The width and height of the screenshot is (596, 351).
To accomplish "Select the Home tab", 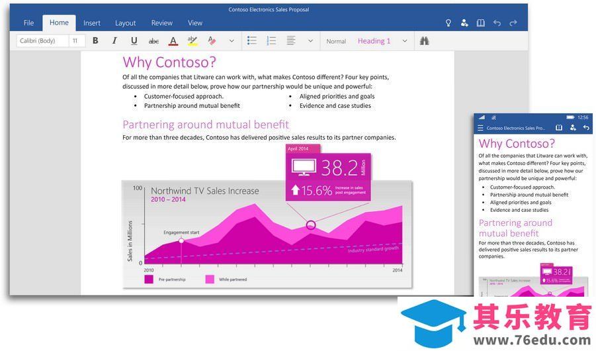I will tap(59, 23).
